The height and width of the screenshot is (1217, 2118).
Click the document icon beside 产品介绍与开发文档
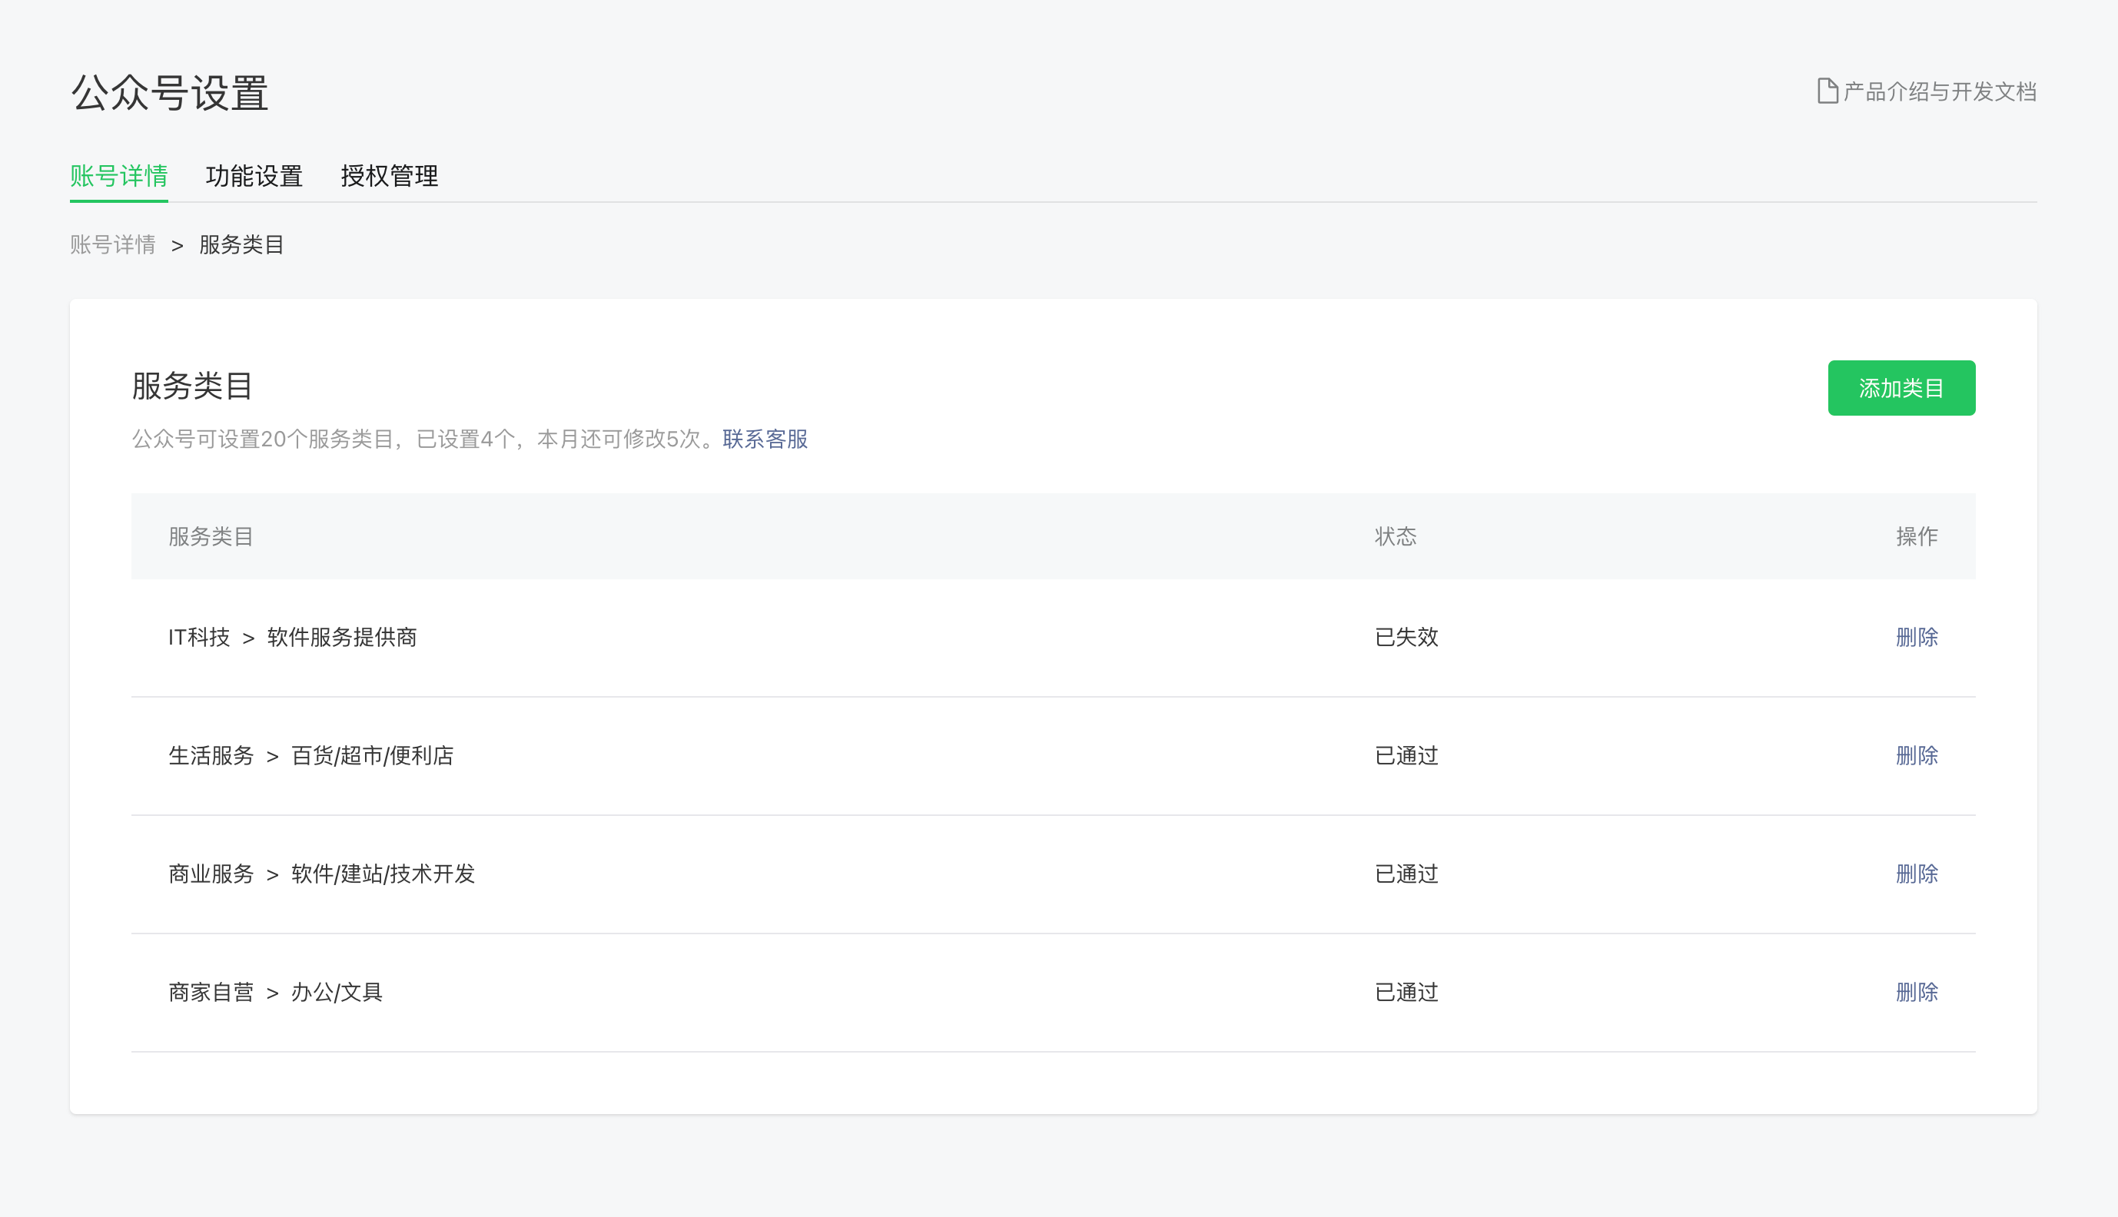coord(1828,91)
